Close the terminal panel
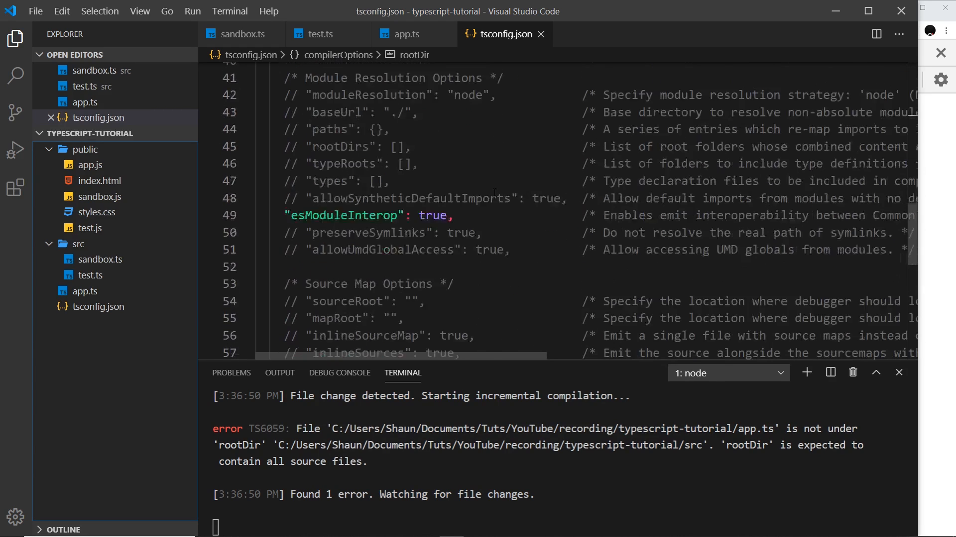This screenshot has width=956, height=537. click(x=899, y=372)
